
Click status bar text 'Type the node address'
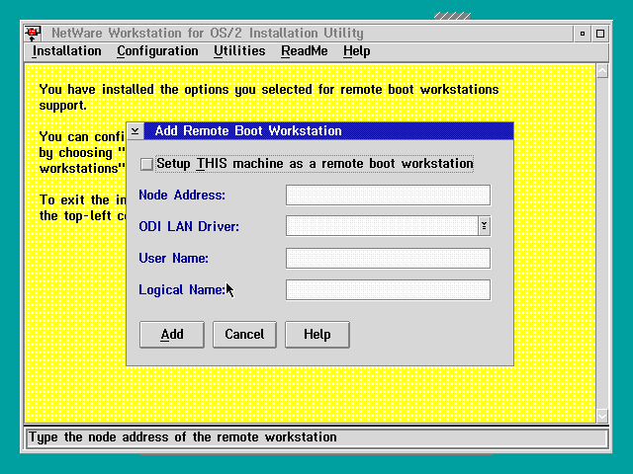[183, 437]
